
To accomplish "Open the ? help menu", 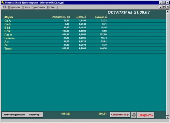I will coord(57,7).
